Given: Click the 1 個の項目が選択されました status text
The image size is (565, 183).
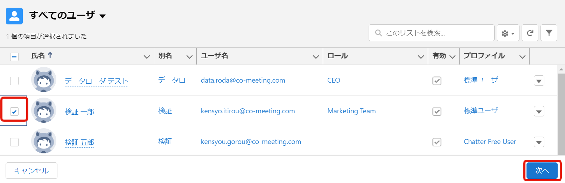Looking at the screenshot, I should [x=46, y=36].
